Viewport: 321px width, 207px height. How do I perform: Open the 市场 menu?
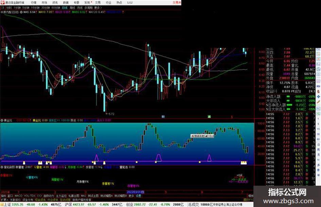[x=44, y=2]
